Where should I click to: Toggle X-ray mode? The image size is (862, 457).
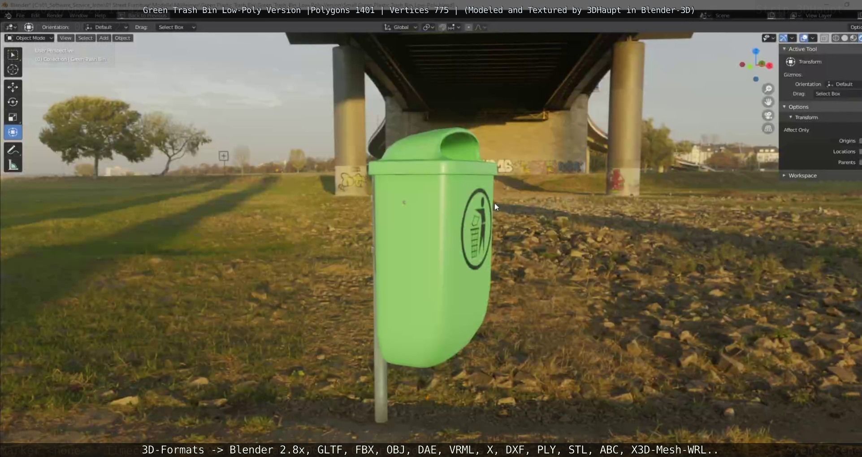(x=824, y=38)
